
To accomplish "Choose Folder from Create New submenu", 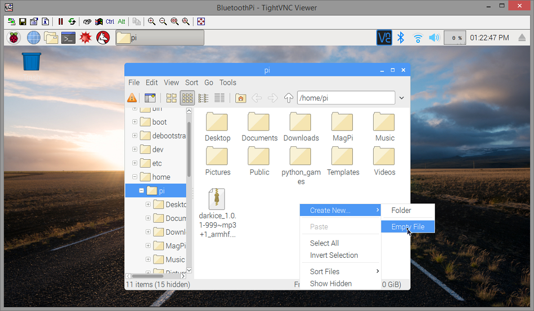I will tap(408, 210).
